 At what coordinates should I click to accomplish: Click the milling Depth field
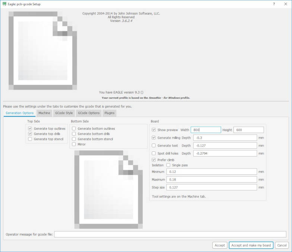(x=225, y=138)
